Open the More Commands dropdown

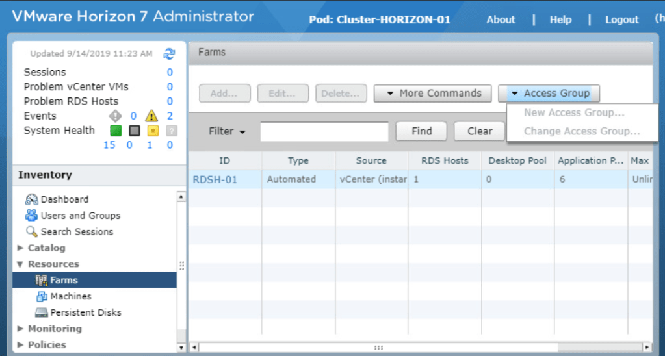point(434,94)
